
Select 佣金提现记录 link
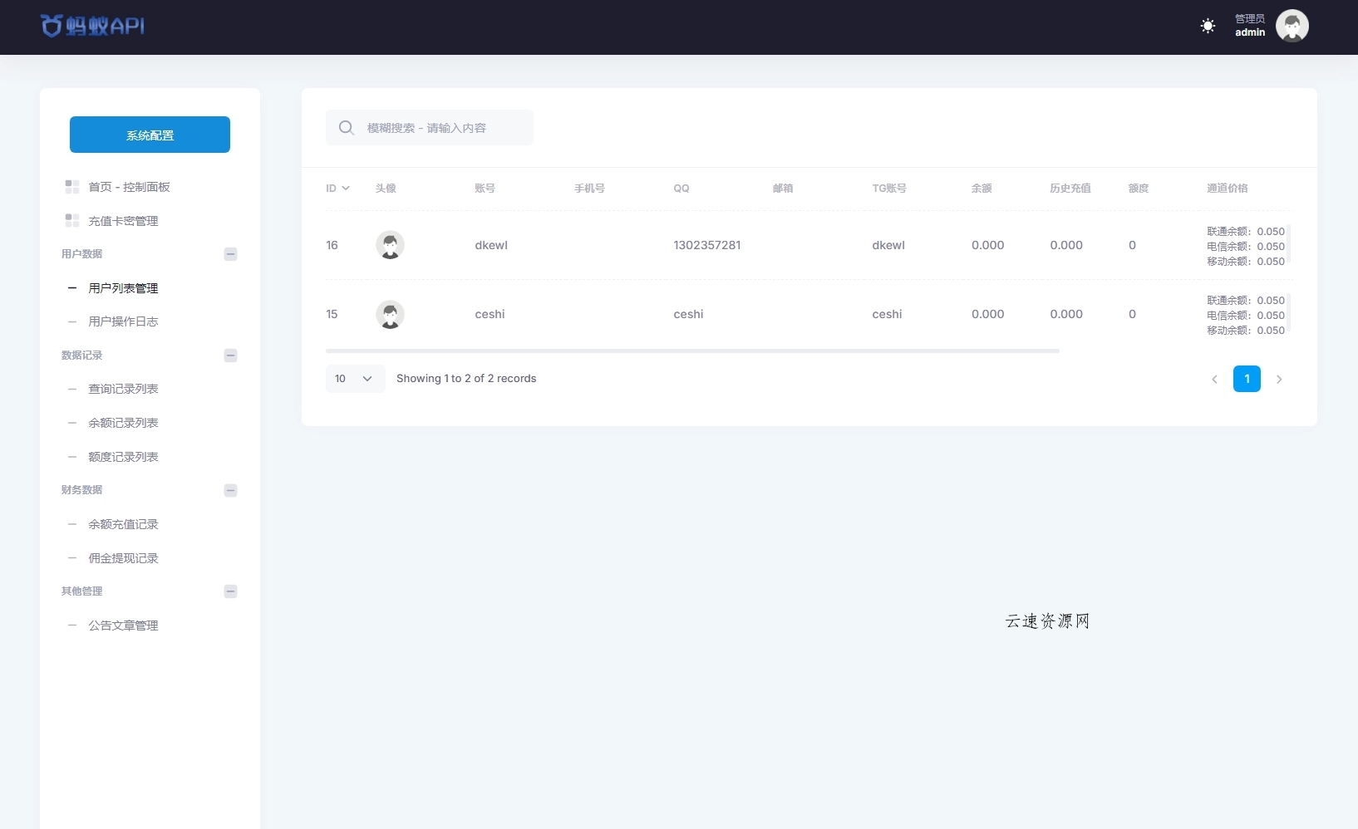tap(124, 557)
